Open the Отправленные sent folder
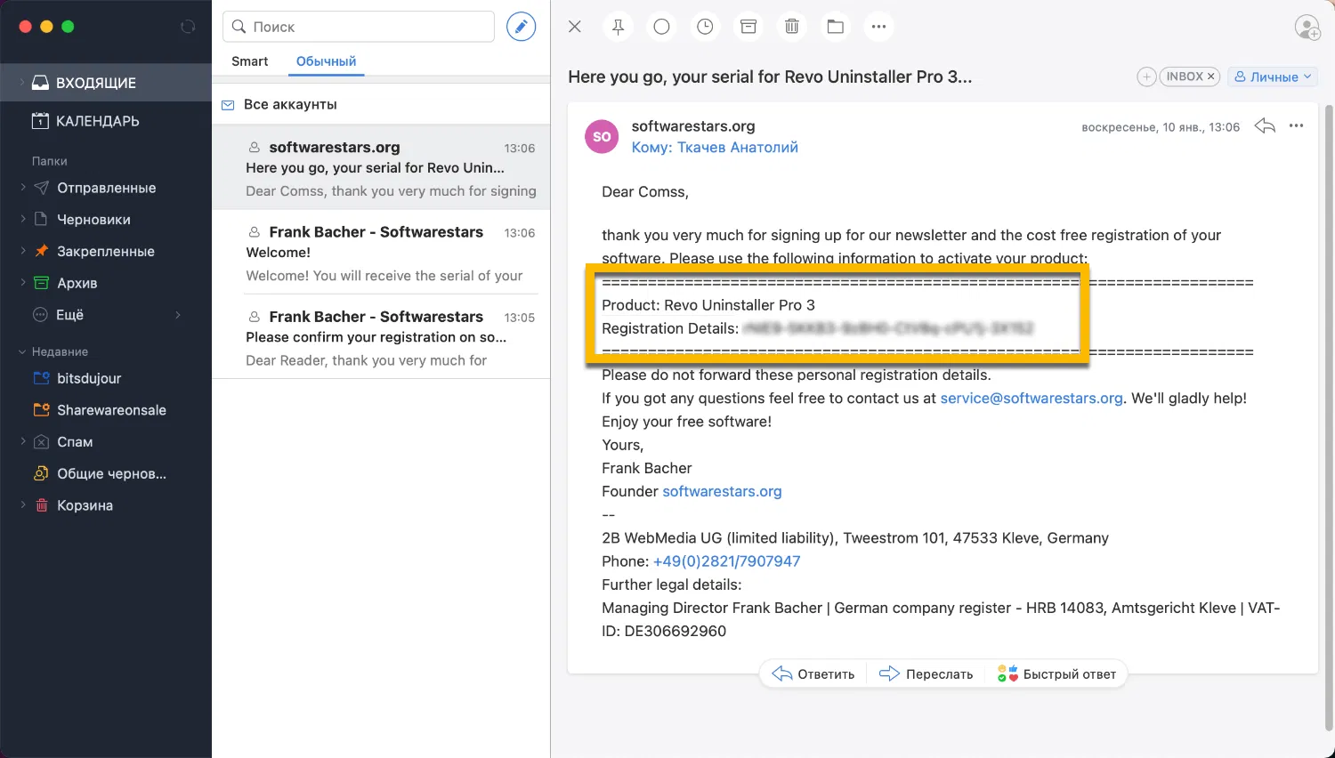 (x=106, y=188)
